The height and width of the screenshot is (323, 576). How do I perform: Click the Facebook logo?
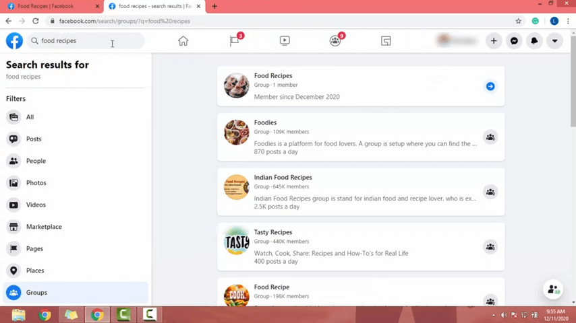[x=14, y=40]
